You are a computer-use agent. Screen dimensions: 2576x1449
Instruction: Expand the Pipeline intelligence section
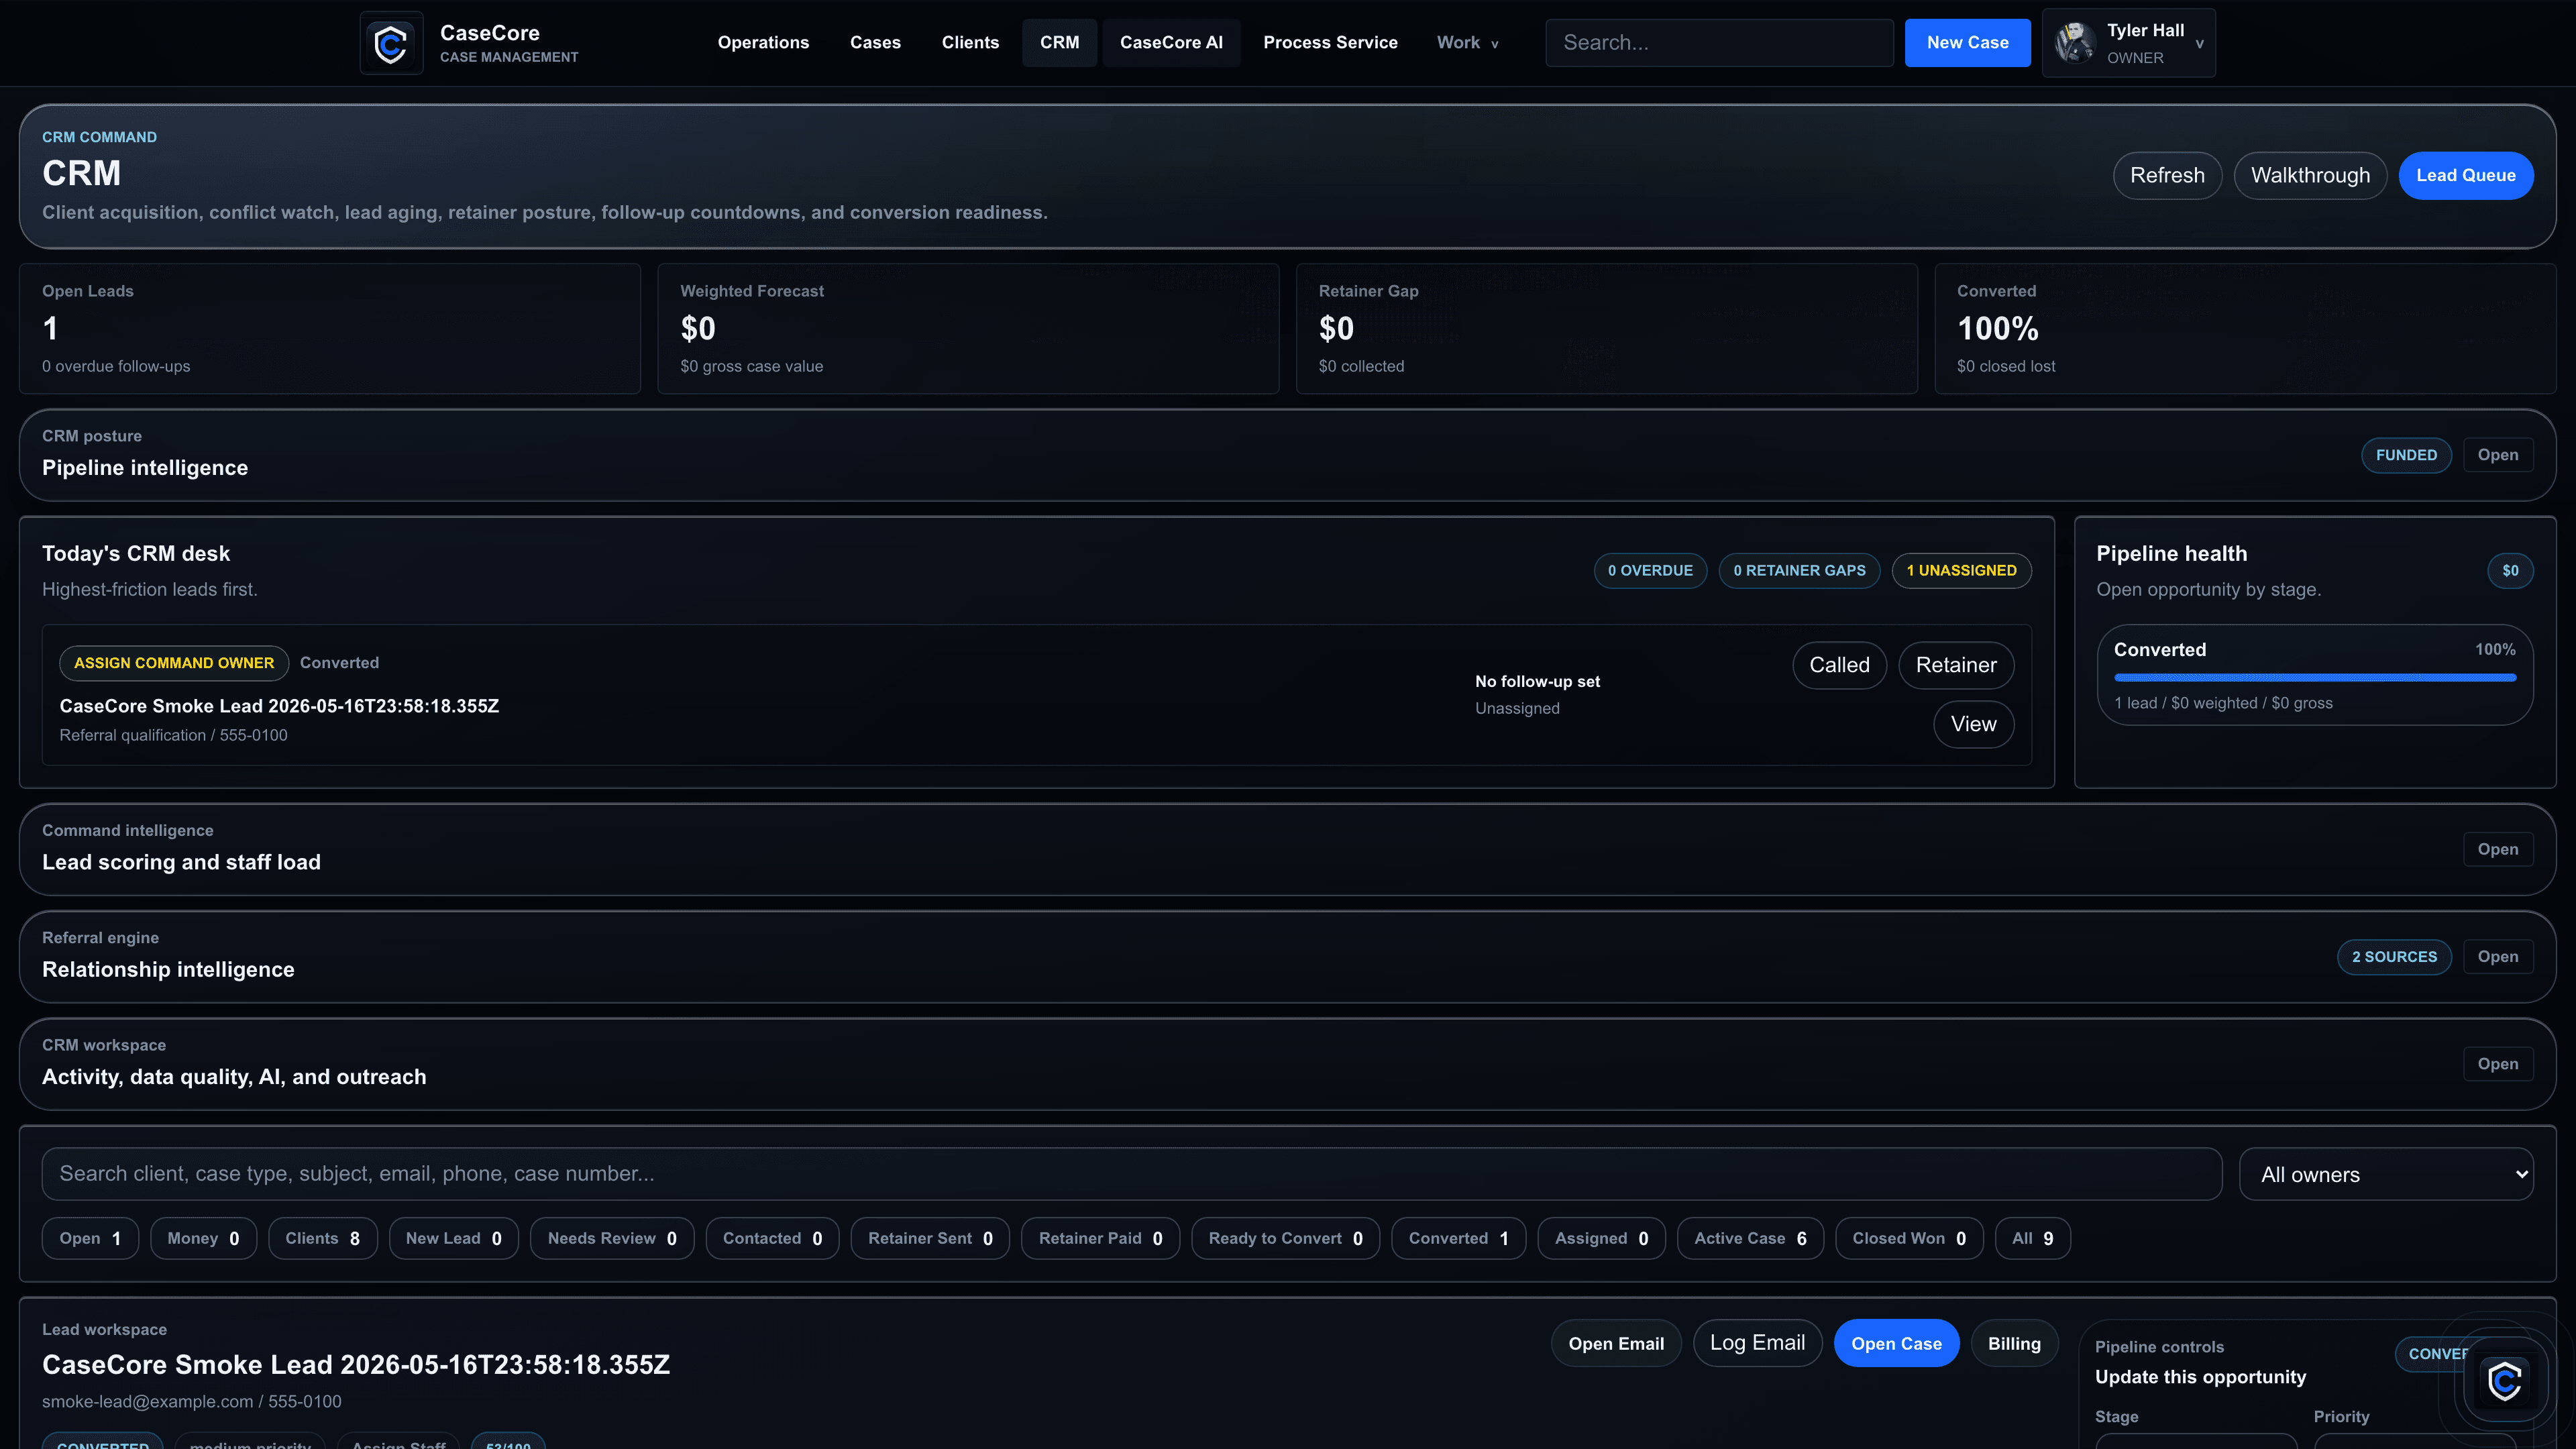2497,455
